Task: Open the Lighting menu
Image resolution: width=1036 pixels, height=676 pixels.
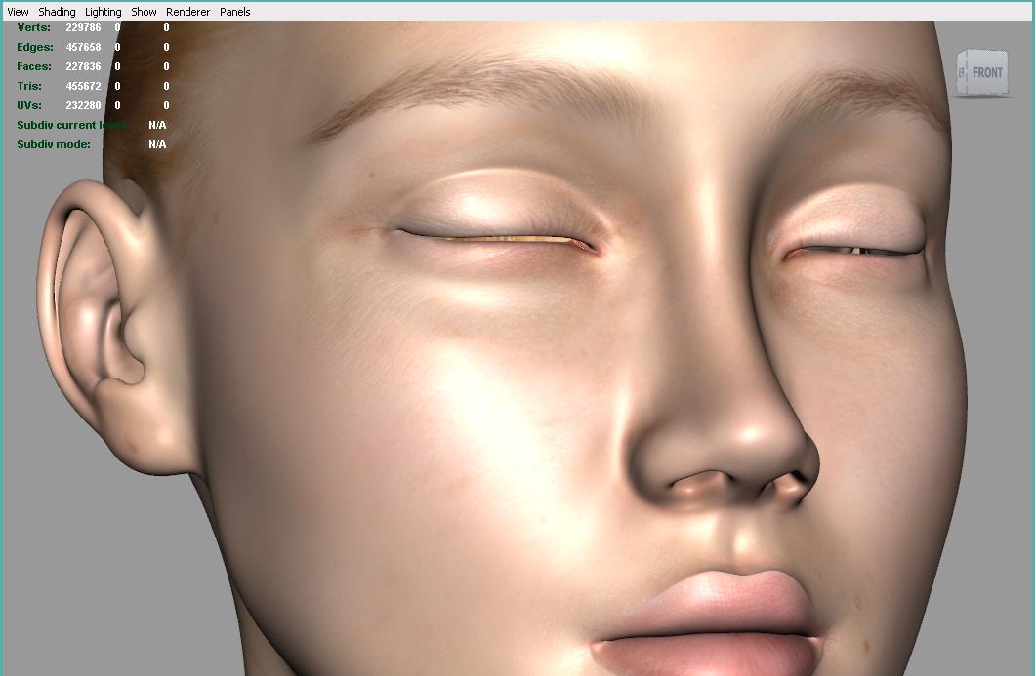Action: click(104, 12)
